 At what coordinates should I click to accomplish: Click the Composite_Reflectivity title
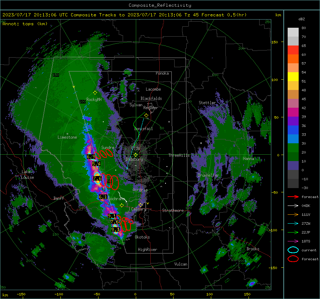(x=160, y=5)
